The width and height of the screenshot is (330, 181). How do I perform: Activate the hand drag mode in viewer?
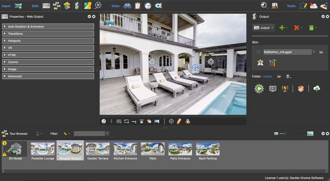[x=149, y=121]
